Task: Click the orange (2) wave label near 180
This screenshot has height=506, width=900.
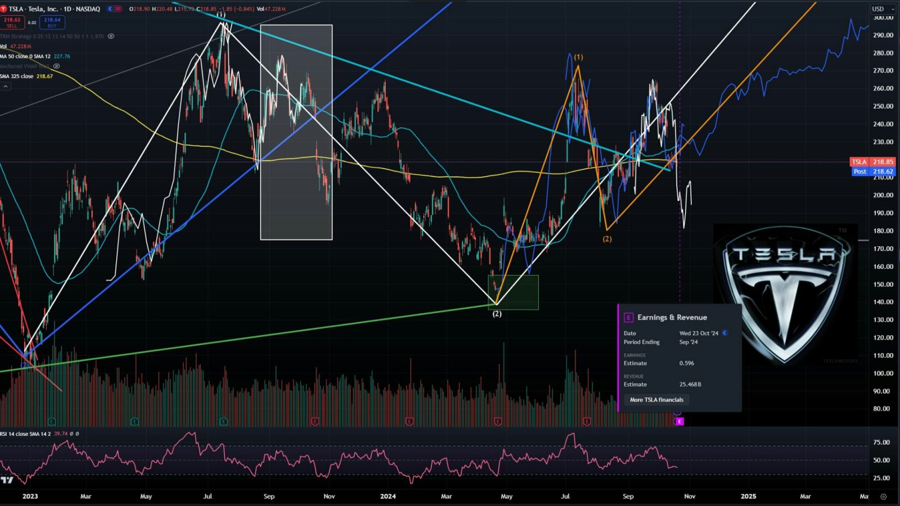Action: coord(607,239)
